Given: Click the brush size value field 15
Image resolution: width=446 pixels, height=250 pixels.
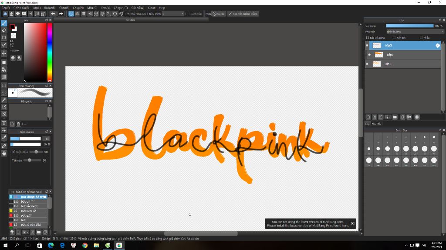Looking at the screenshot, I should coord(47,138).
